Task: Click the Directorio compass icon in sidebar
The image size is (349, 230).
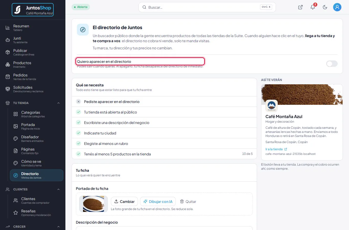Action: tap(16, 175)
